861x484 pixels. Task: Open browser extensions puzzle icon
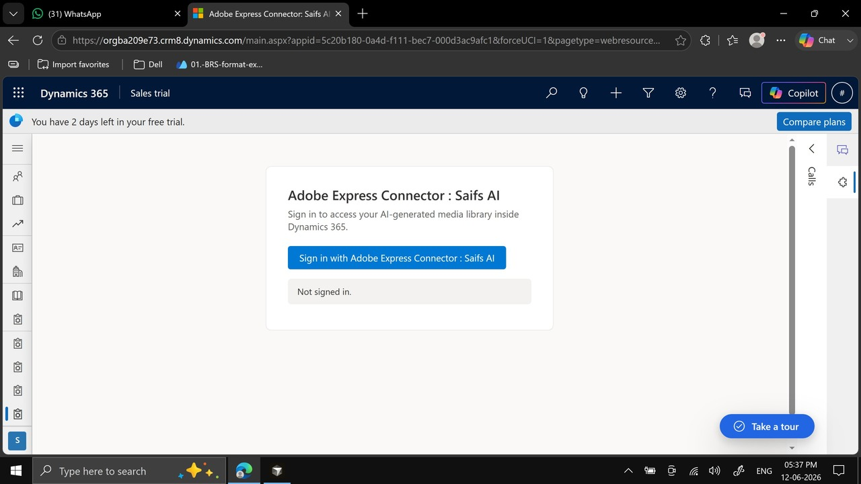(x=705, y=40)
